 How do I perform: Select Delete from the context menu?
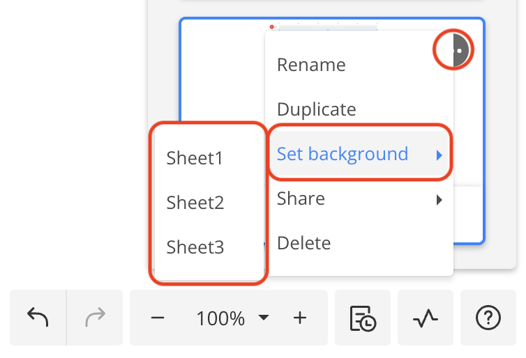click(303, 243)
